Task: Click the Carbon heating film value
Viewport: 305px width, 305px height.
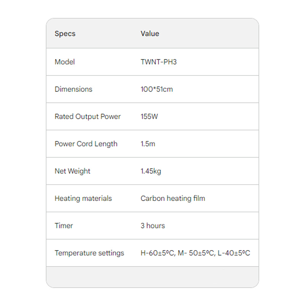Action: coord(173,198)
